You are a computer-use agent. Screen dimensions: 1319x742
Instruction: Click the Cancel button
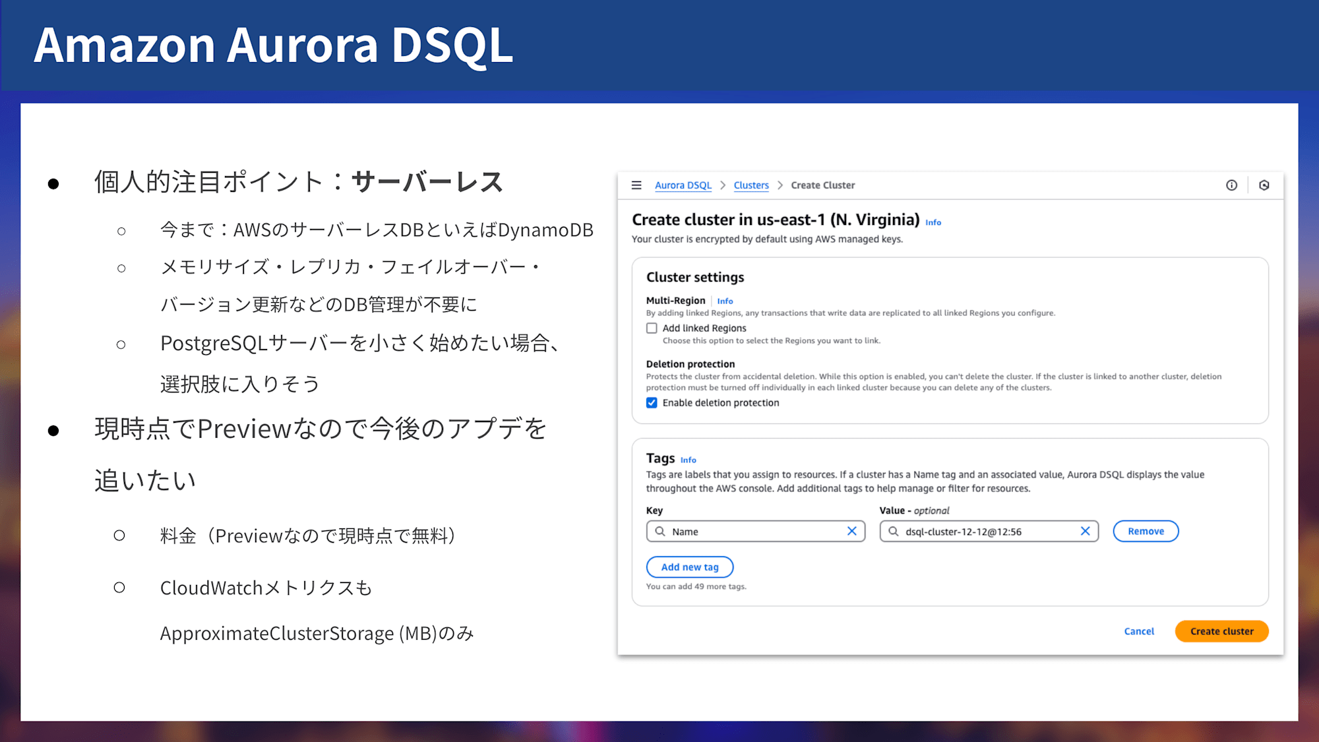1139,631
